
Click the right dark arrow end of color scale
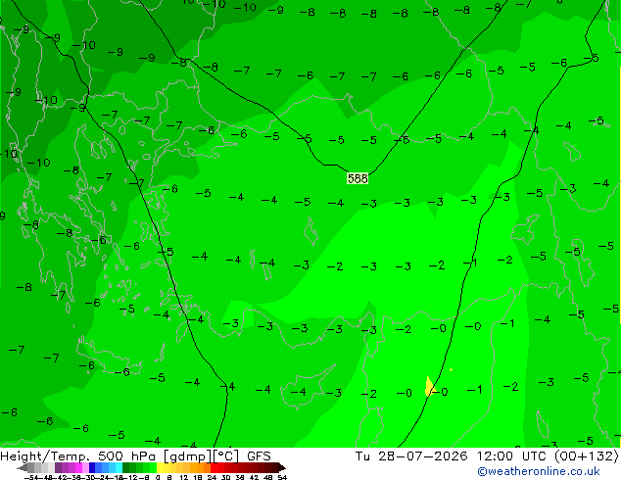tap(282, 467)
